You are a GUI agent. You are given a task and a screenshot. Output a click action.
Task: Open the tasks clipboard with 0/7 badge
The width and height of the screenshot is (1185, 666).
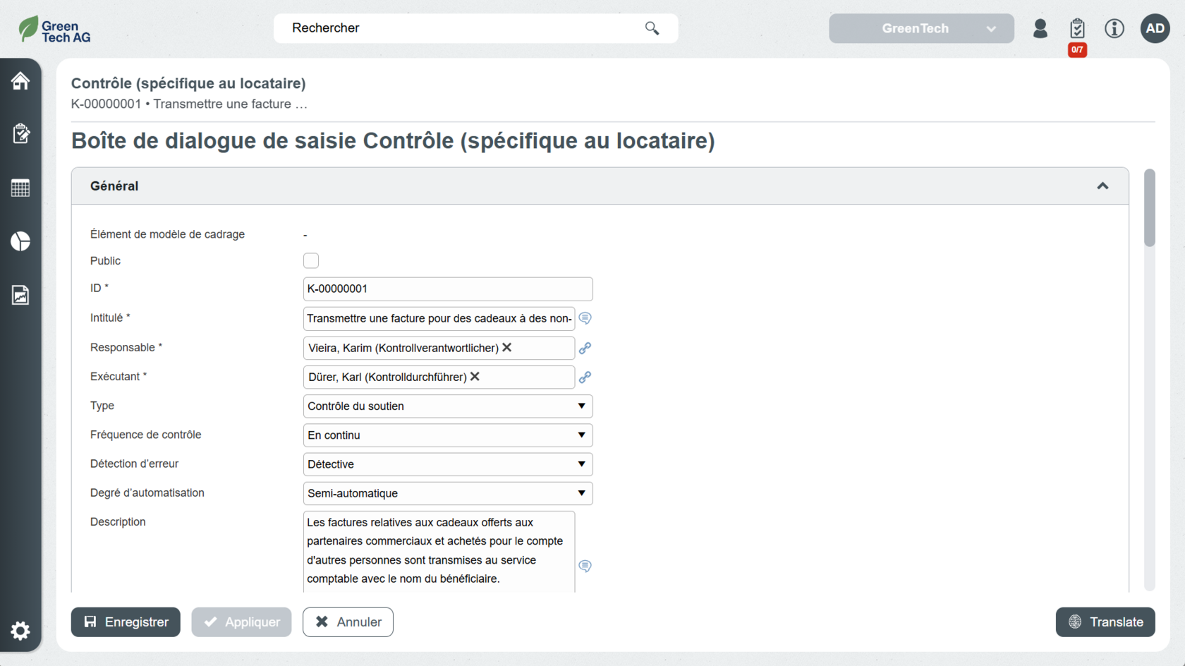click(1076, 29)
